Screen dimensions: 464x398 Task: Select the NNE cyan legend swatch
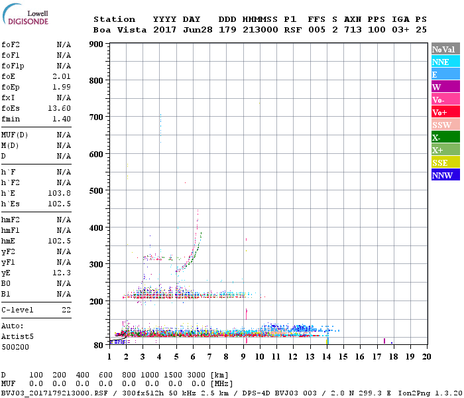click(x=445, y=62)
